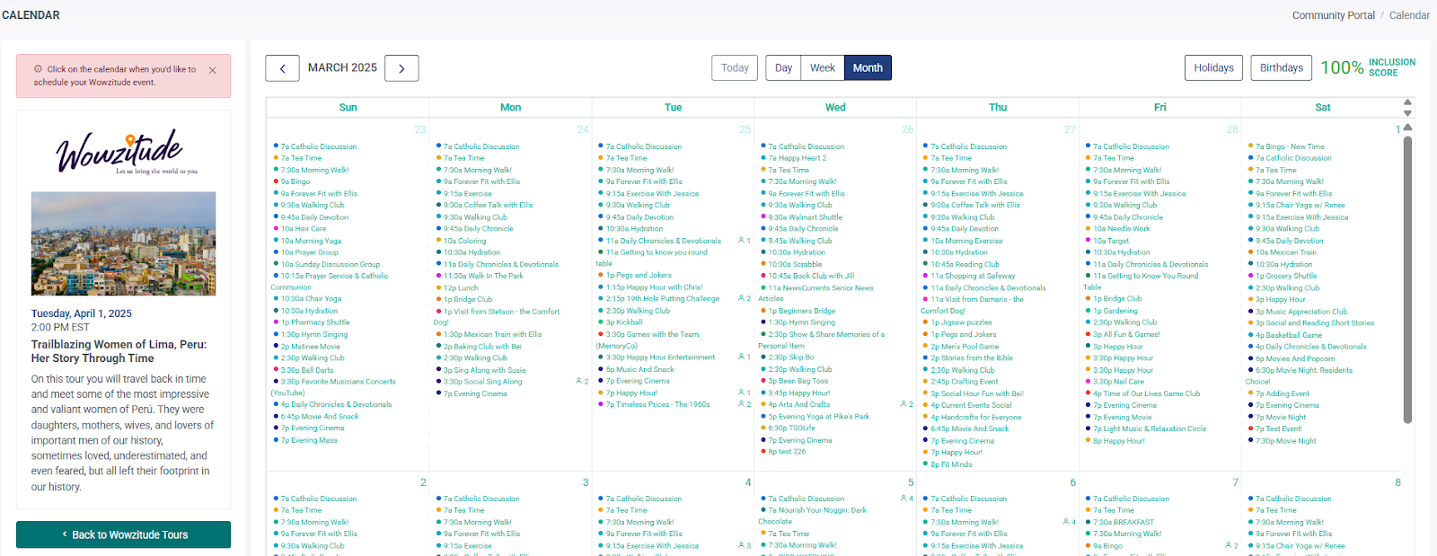Click the scrollbar up arrow on calendar
The height and width of the screenshot is (556, 1437).
(x=1407, y=128)
